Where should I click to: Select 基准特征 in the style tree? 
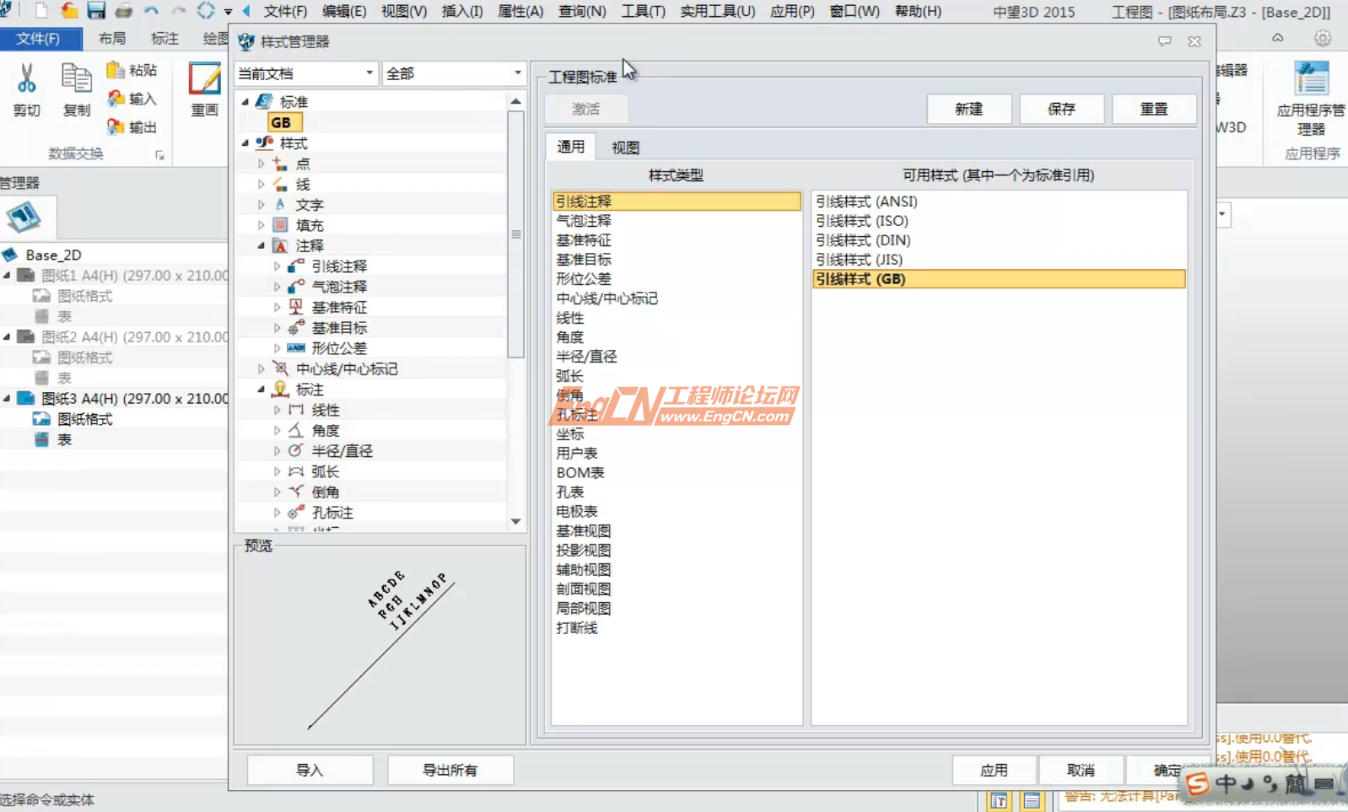(x=339, y=308)
